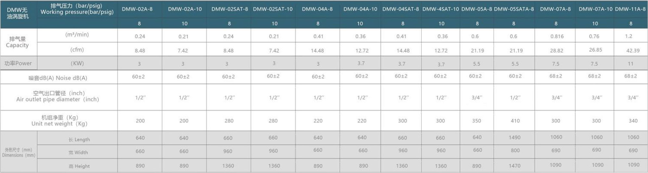This screenshot has width=648, height=173.
Task: Select the Length sub-row label
Action: pos(79,139)
